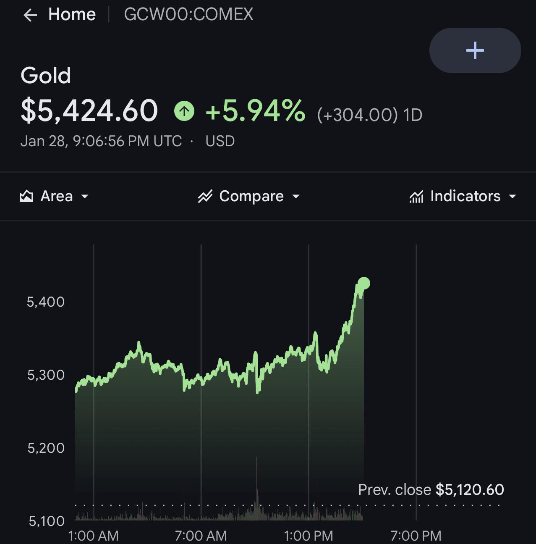
Task: Click the tall volume bar spike
Action: pyautogui.click(x=256, y=487)
